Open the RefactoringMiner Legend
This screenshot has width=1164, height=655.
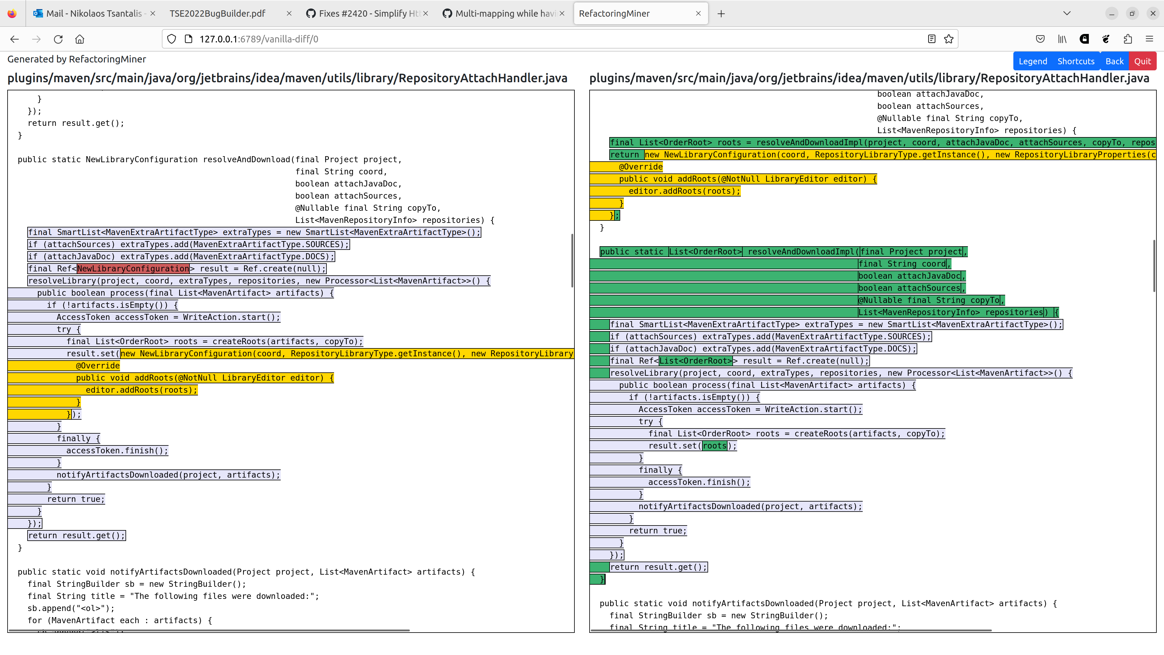tap(1032, 61)
